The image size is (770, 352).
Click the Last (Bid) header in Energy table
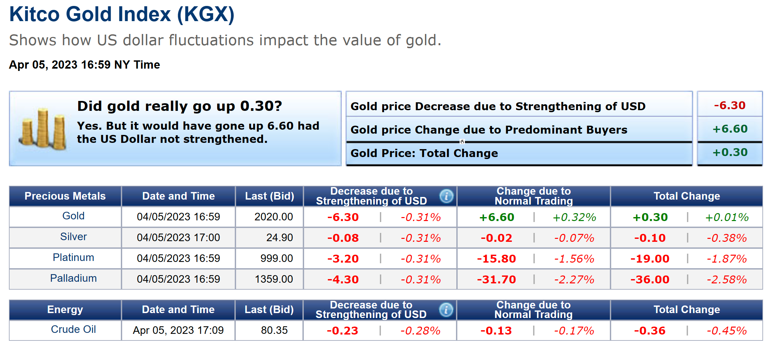pyautogui.click(x=269, y=309)
